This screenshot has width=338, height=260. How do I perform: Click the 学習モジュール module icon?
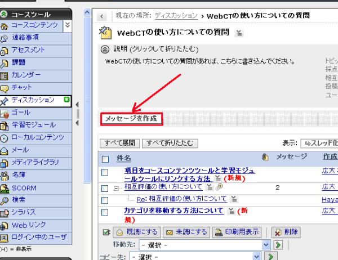(x=4, y=126)
